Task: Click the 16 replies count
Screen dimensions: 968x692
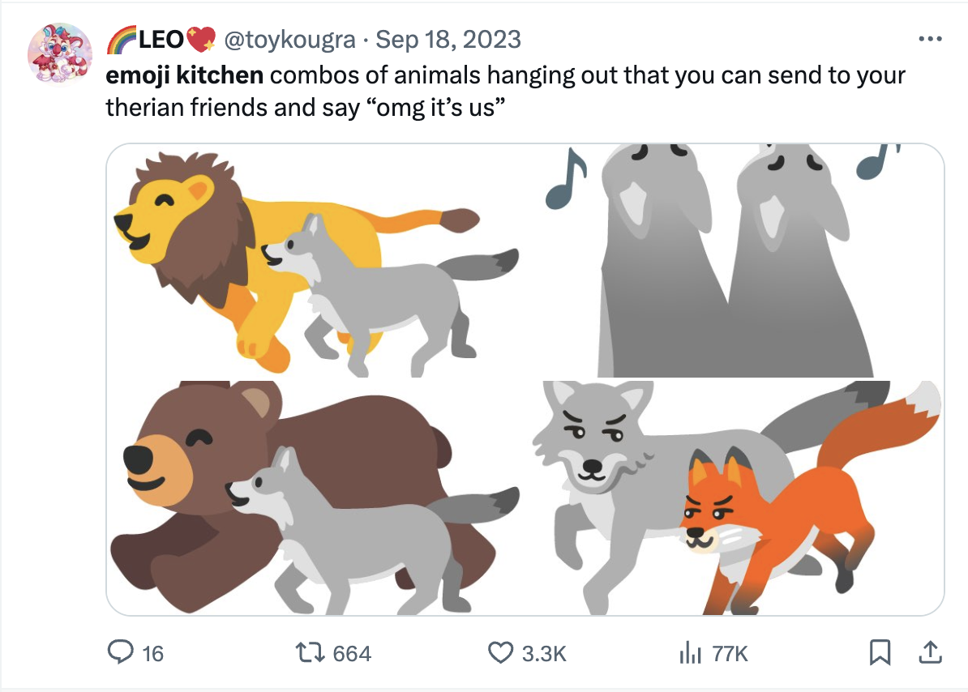Action: coord(152,653)
